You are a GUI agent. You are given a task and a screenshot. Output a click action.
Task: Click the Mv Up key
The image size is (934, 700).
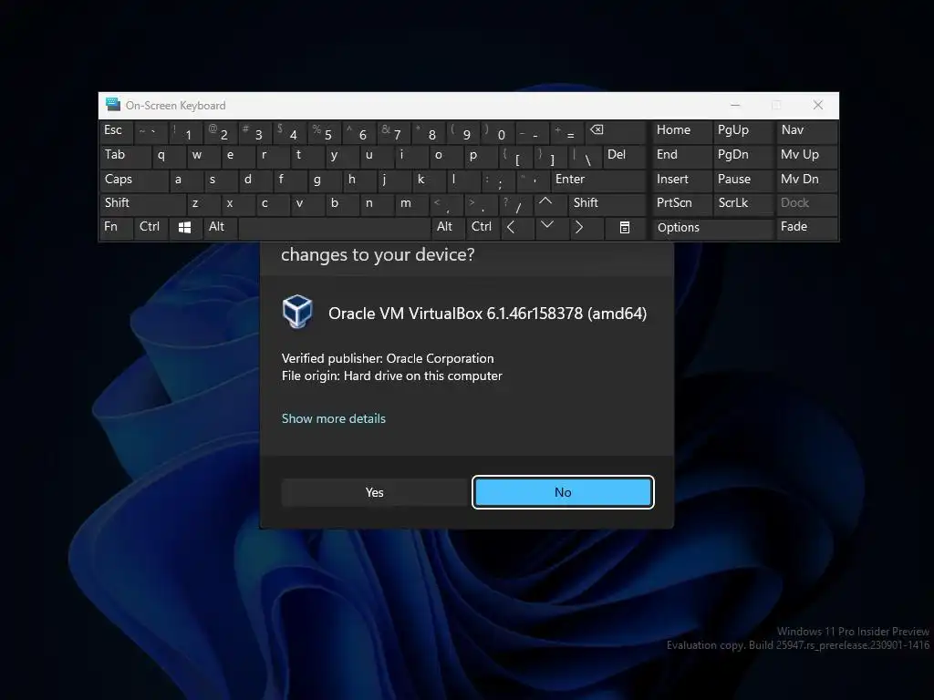click(806, 155)
